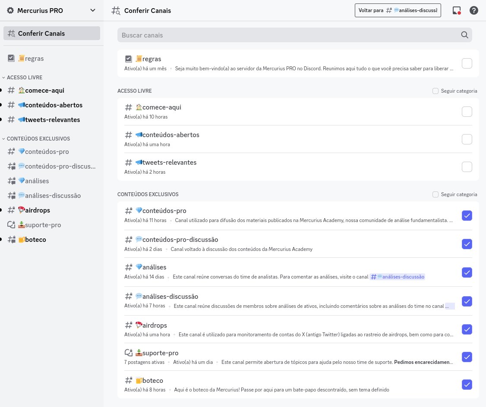
Task: Click the Conferir Canais header icon
Action: [116, 10]
